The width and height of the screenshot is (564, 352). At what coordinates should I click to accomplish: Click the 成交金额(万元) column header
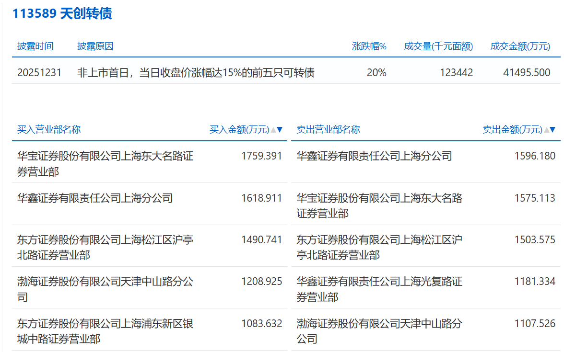(520, 46)
